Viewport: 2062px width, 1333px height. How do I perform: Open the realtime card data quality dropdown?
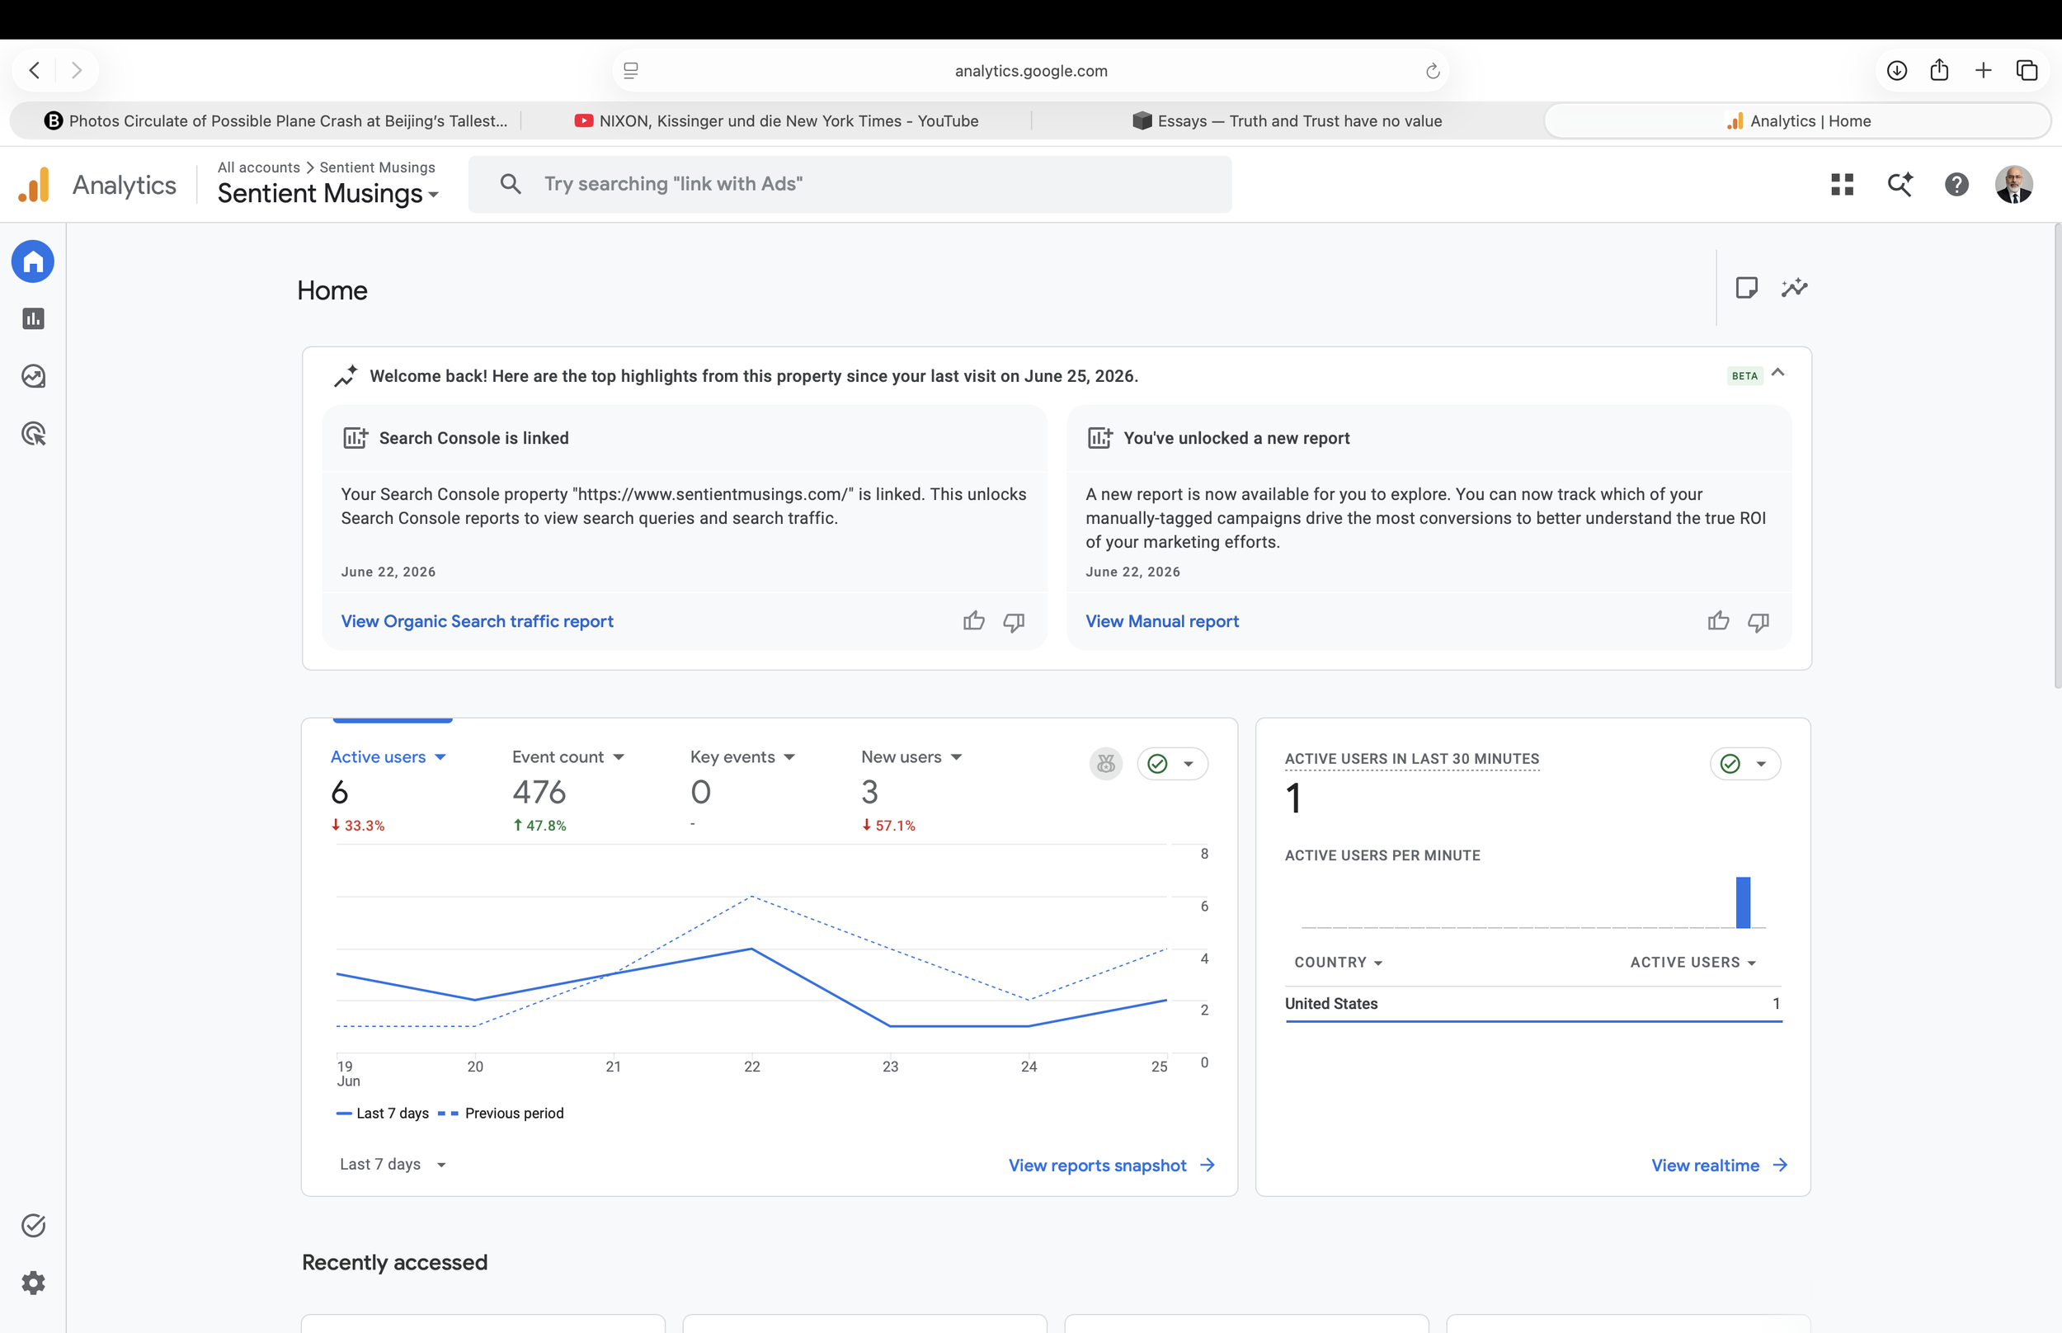tap(1745, 764)
